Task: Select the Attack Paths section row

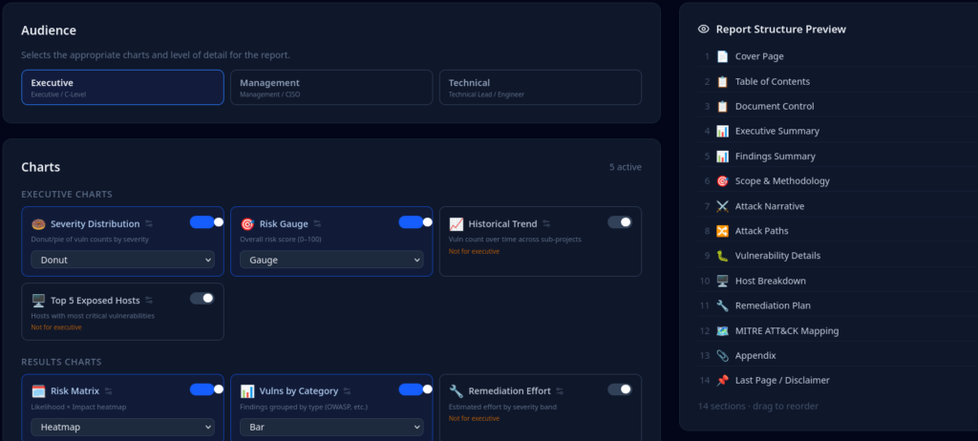Action: point(838,231)
